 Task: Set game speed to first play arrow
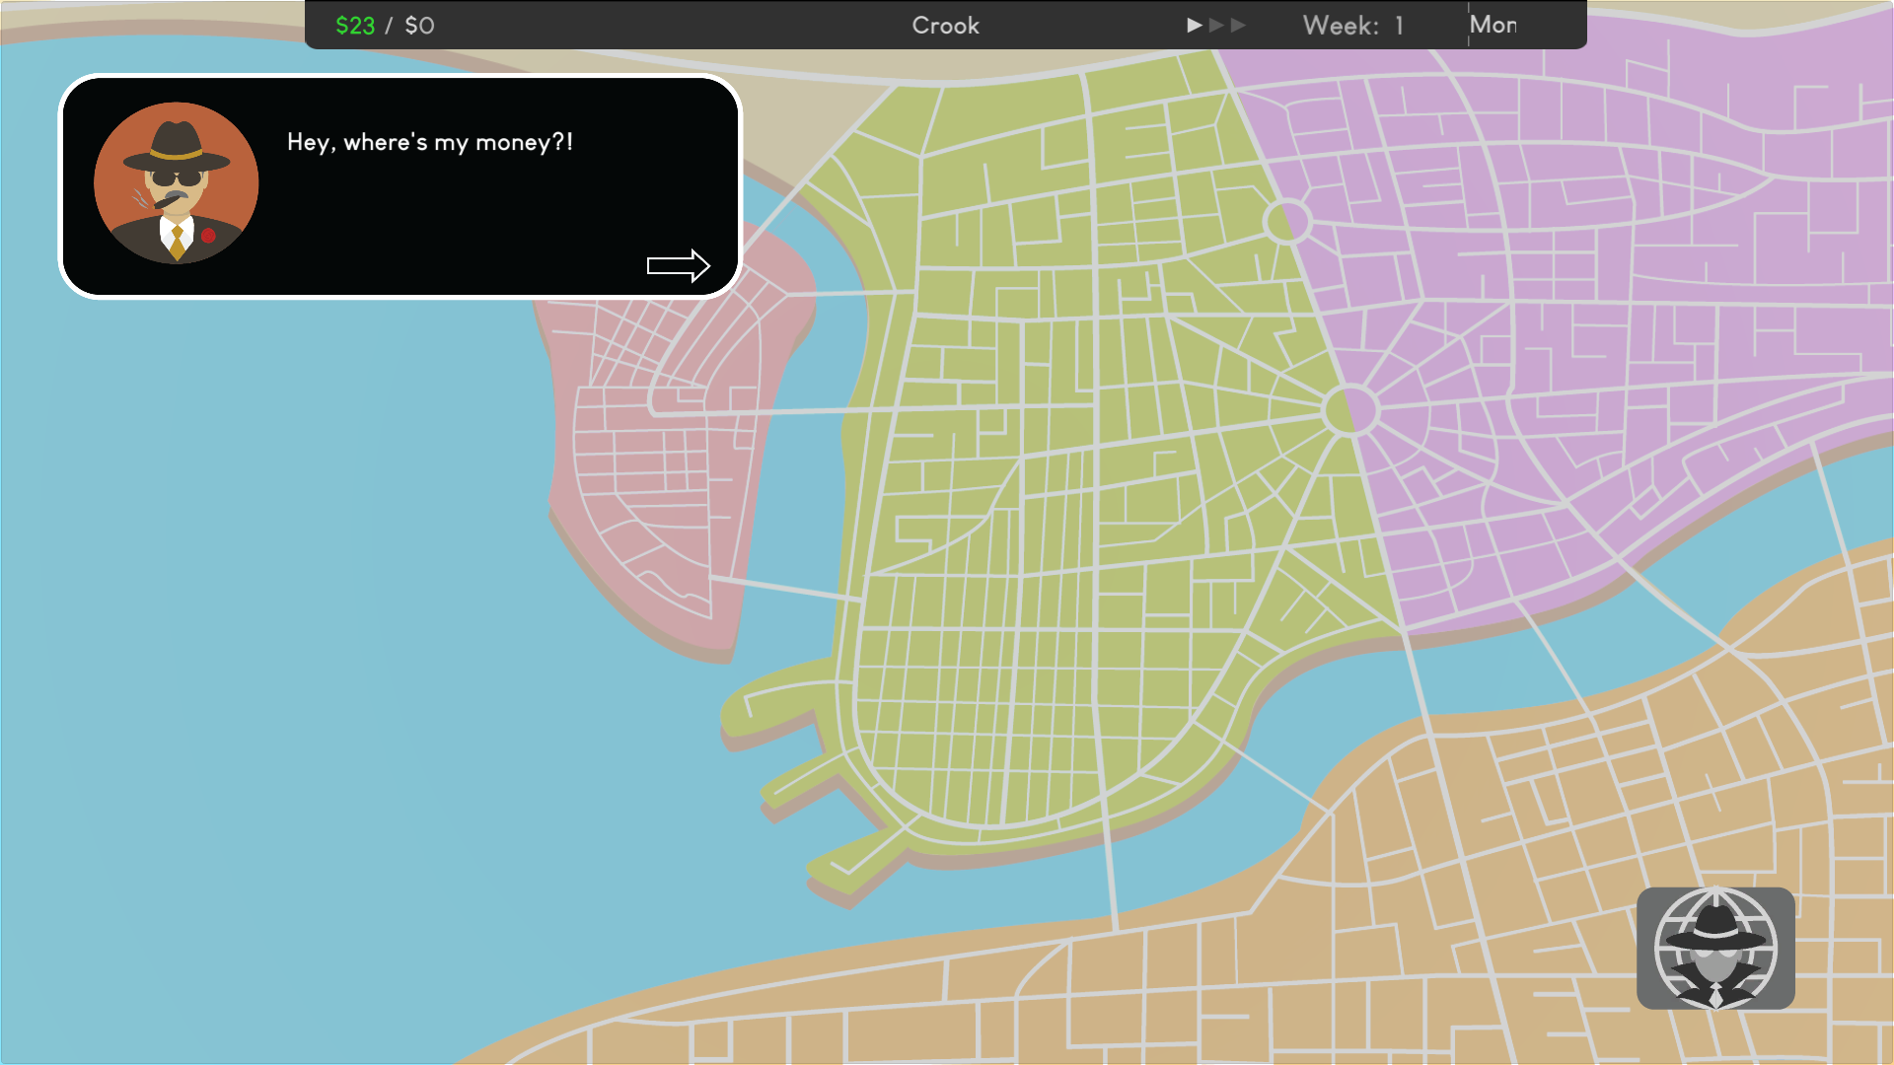[1194, 26]
